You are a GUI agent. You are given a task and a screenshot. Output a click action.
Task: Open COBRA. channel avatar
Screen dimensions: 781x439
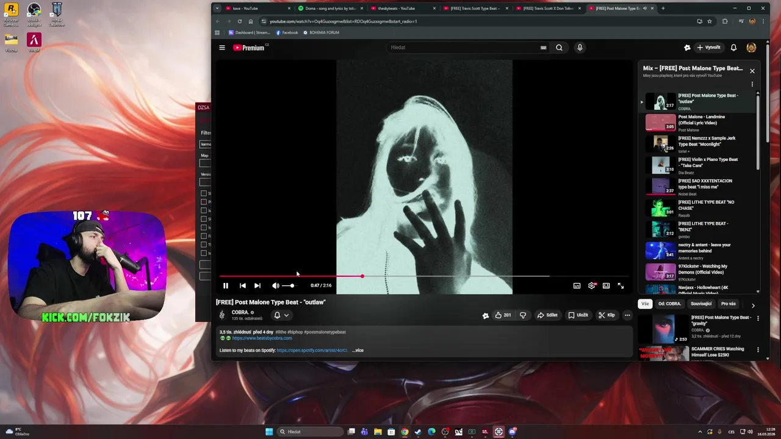[x=222, y=315]
